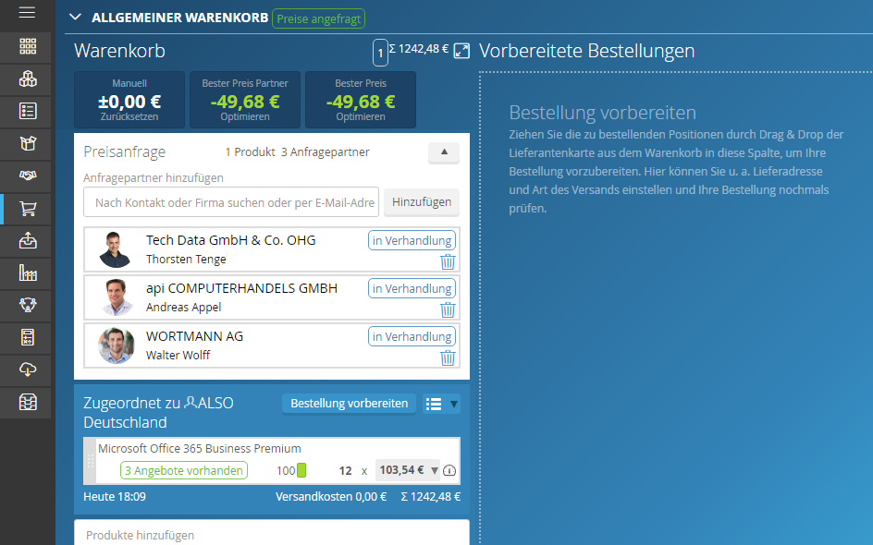Open the hamburger menu in the sidebar
The image size is (873, 545).
point(27,13)
